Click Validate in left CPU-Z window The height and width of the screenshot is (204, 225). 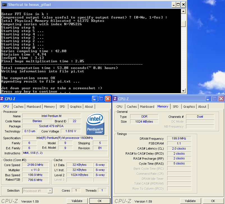(x=77, y=201)
